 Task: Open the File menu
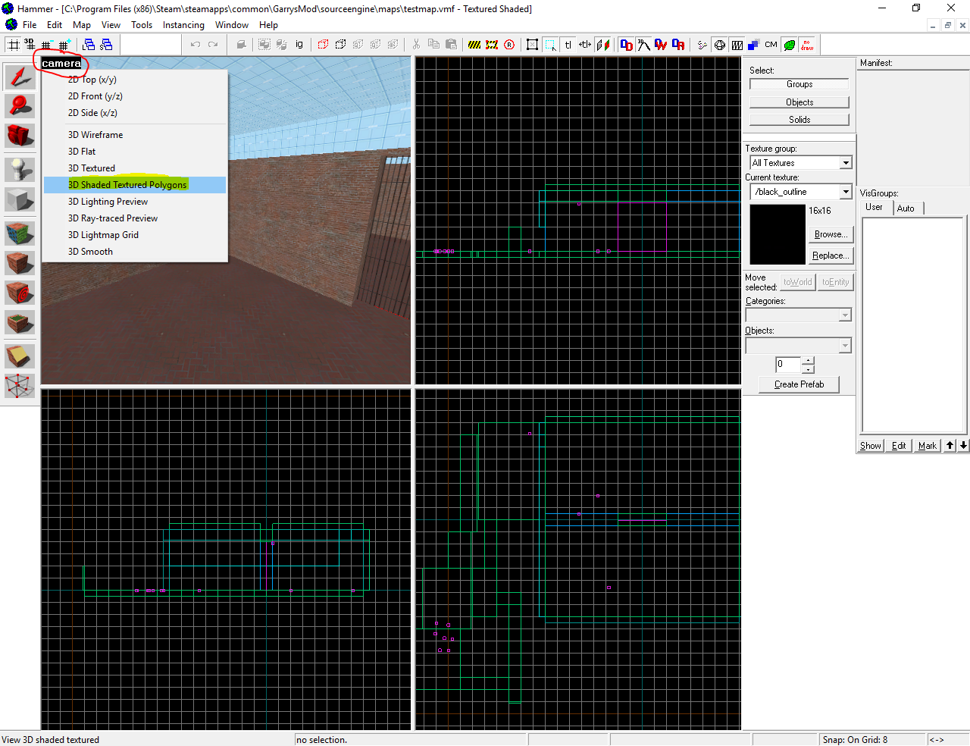(30, 25)
